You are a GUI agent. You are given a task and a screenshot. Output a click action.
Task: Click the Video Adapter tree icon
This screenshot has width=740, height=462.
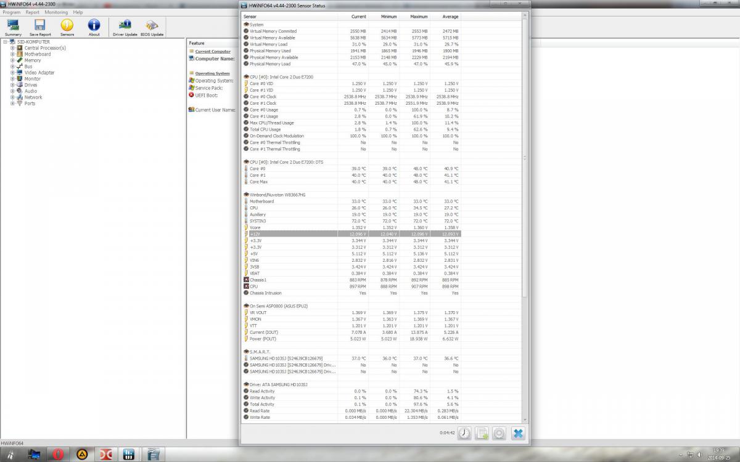click(x=20, y=73)
